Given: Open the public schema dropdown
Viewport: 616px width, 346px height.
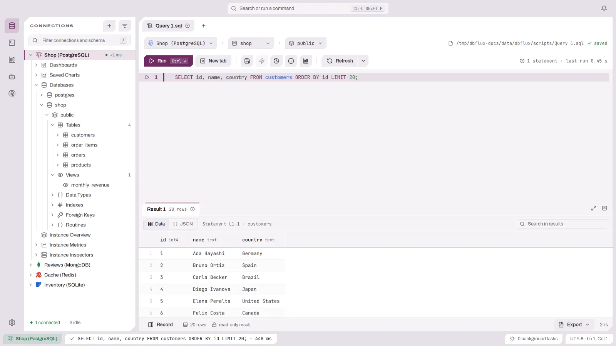Looking at the screenshot, I should pos(306,43).
